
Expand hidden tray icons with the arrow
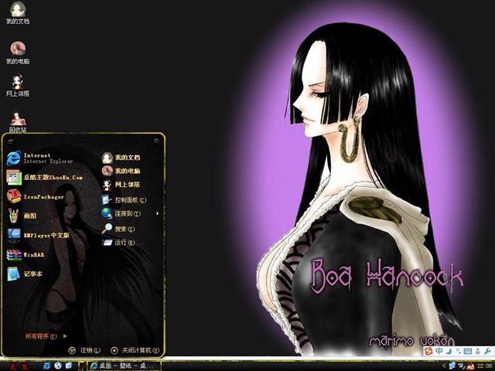(445, 366)
